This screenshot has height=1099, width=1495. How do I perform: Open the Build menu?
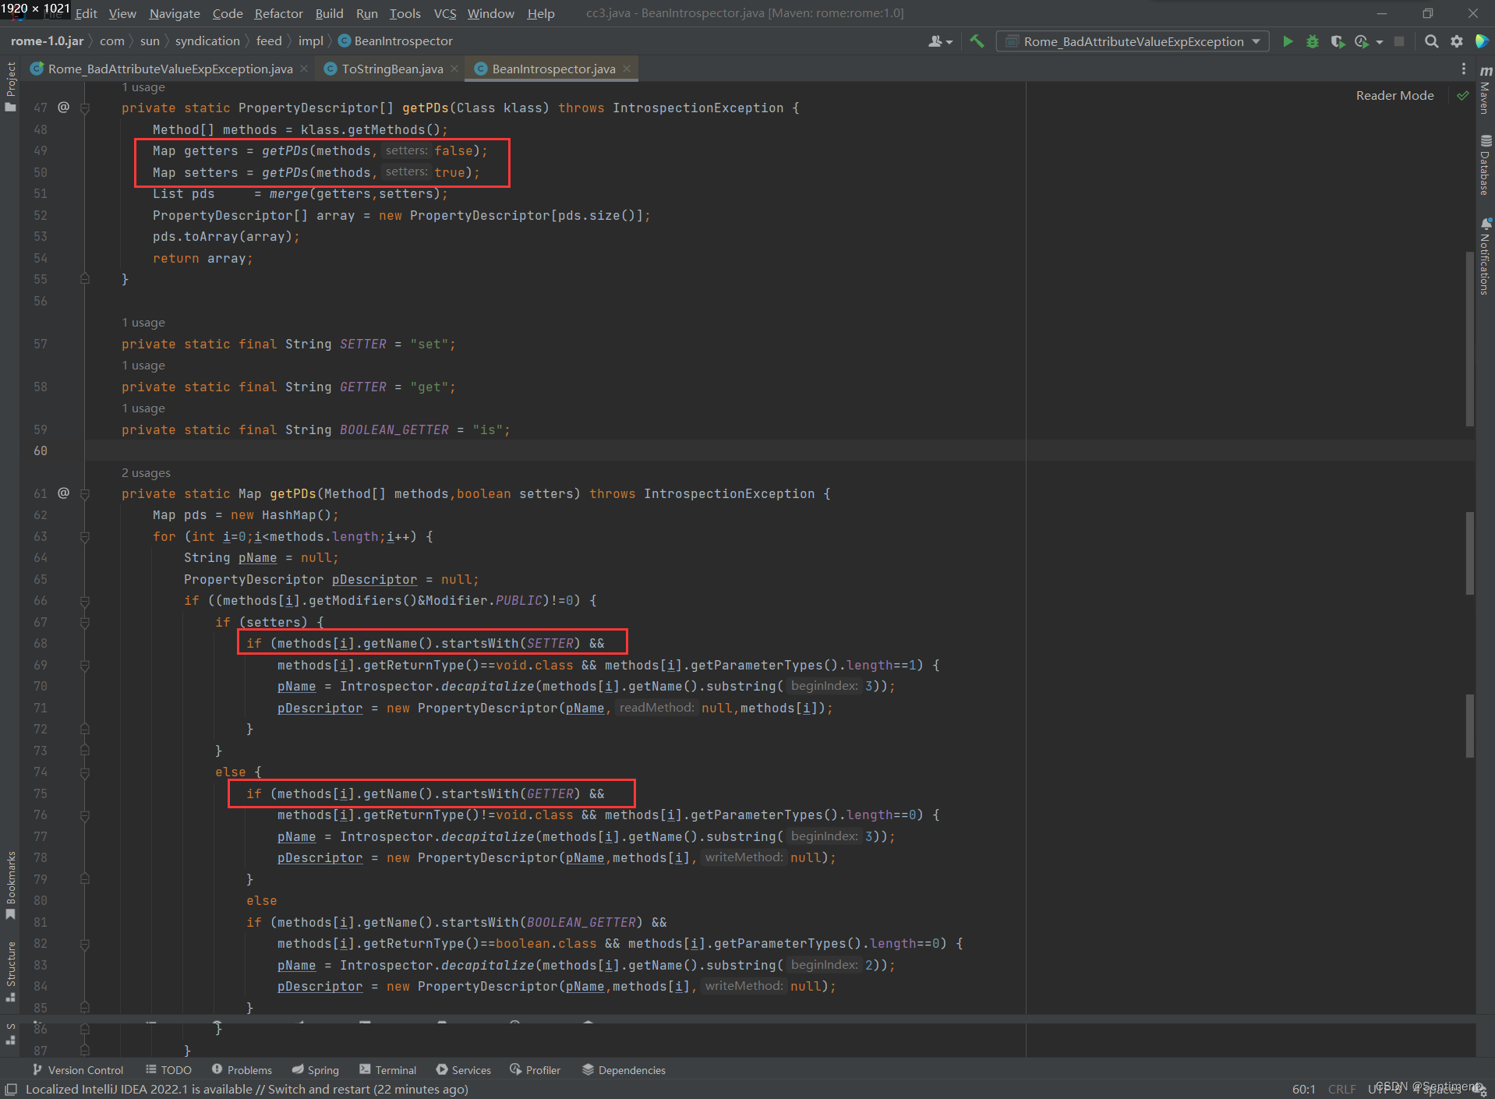329,13
